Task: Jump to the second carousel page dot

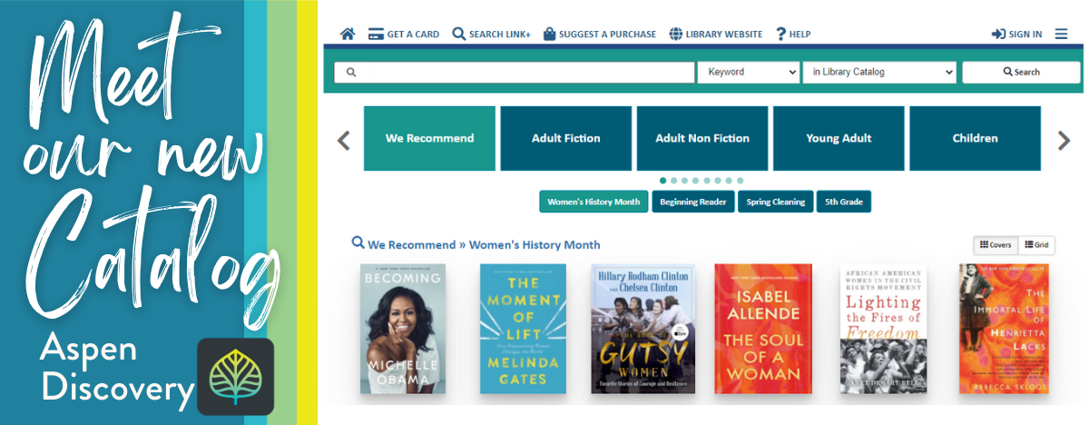Action: 673,181
